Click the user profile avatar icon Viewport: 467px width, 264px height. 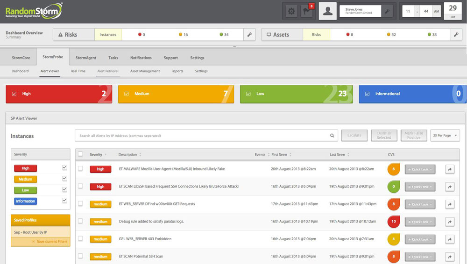[x=328, y=11]
